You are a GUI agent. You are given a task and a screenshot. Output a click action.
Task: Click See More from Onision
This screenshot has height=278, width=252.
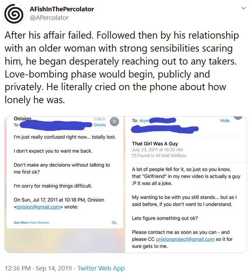pos(31,223)
